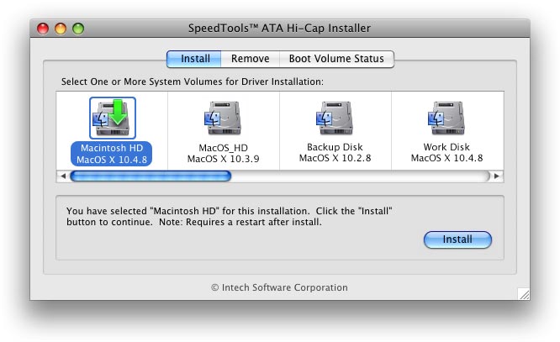Click the 'MacOS X 10.3.9' version label
The image size is (560, 342).
pyautogui.click(x=223, y=159)
